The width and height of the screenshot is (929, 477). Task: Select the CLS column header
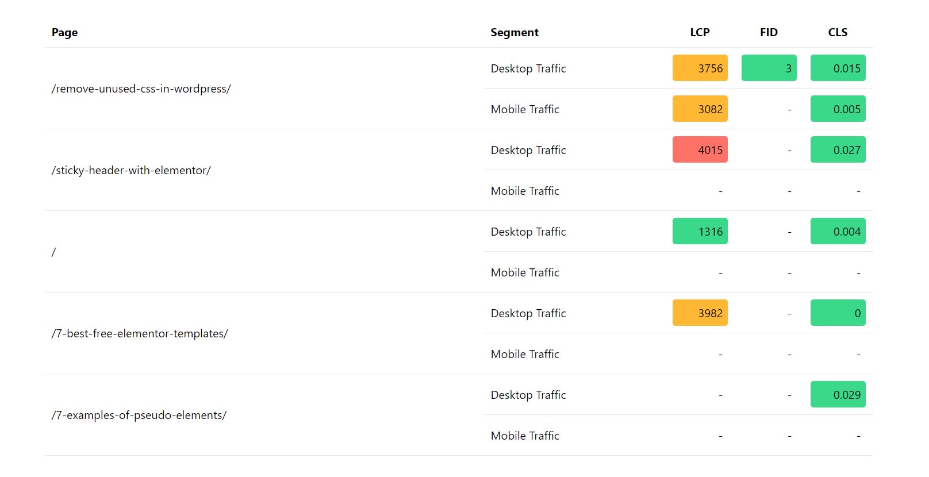tap(838, 33)
